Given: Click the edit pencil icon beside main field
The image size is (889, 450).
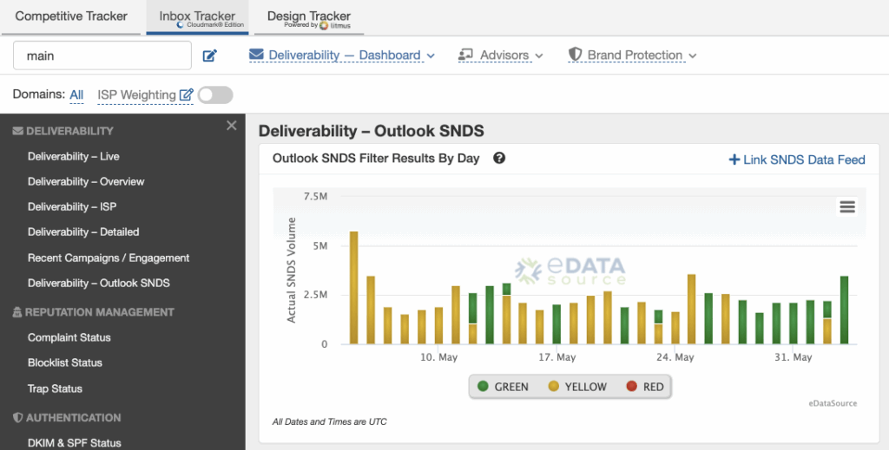Looking at the screenshot, I should (x=210, y=55).
